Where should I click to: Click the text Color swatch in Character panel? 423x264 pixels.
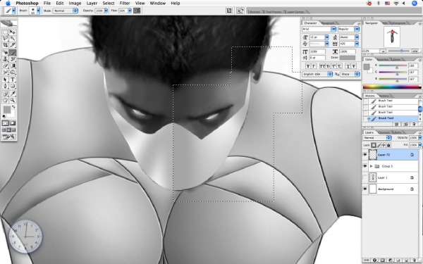(348, 58)
